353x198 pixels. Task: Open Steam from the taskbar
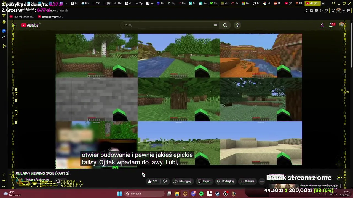coord(217,194)
